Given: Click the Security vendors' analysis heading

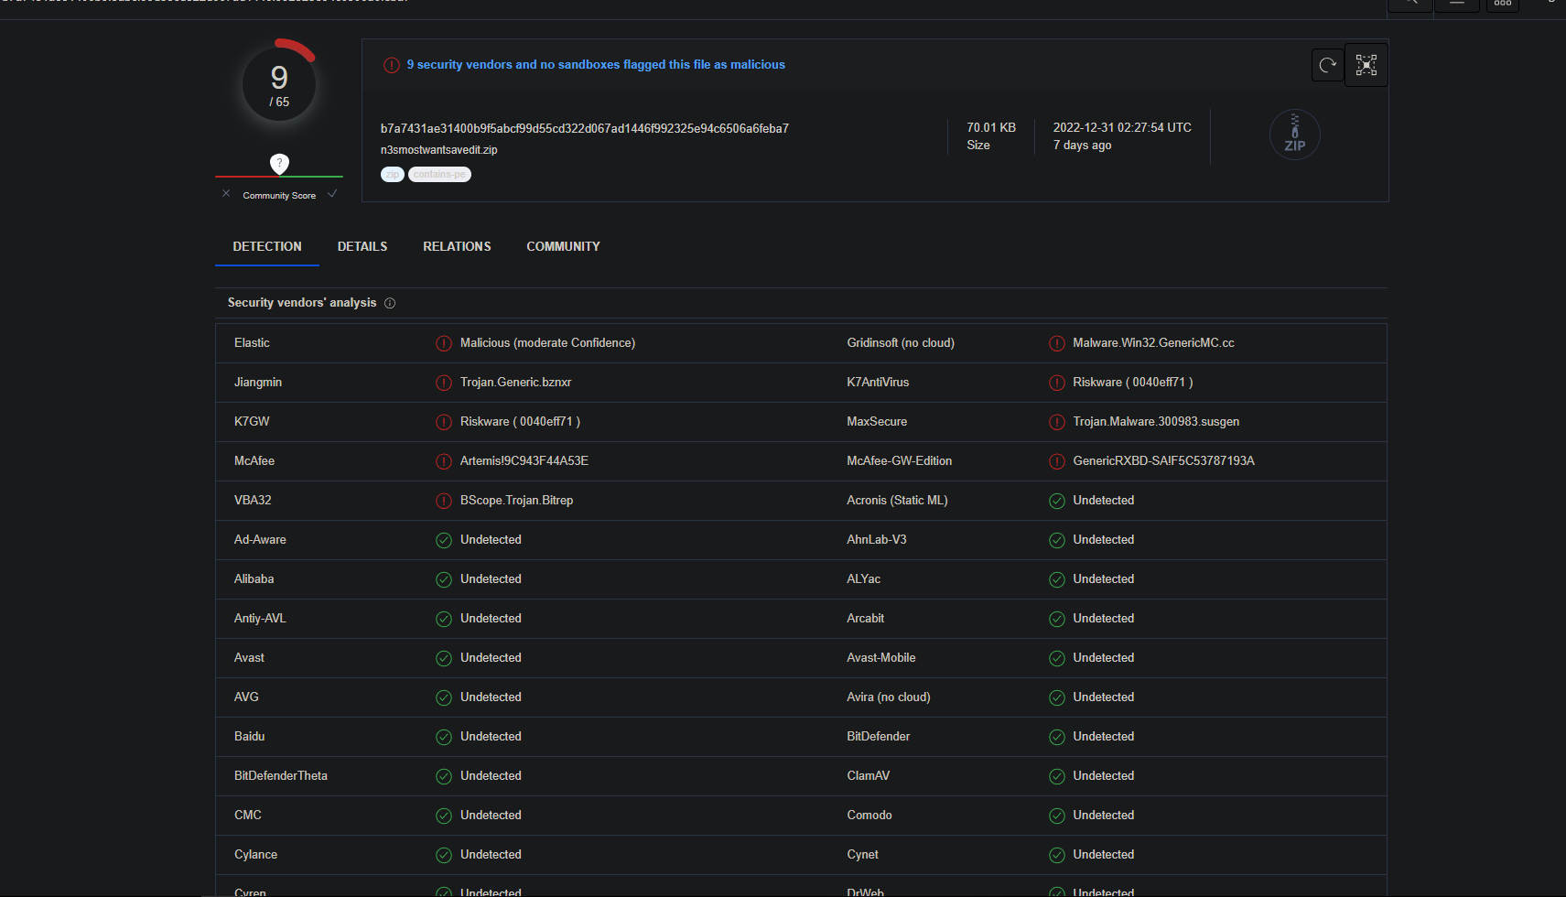Looking at the screenshot, I should [302, 303].
